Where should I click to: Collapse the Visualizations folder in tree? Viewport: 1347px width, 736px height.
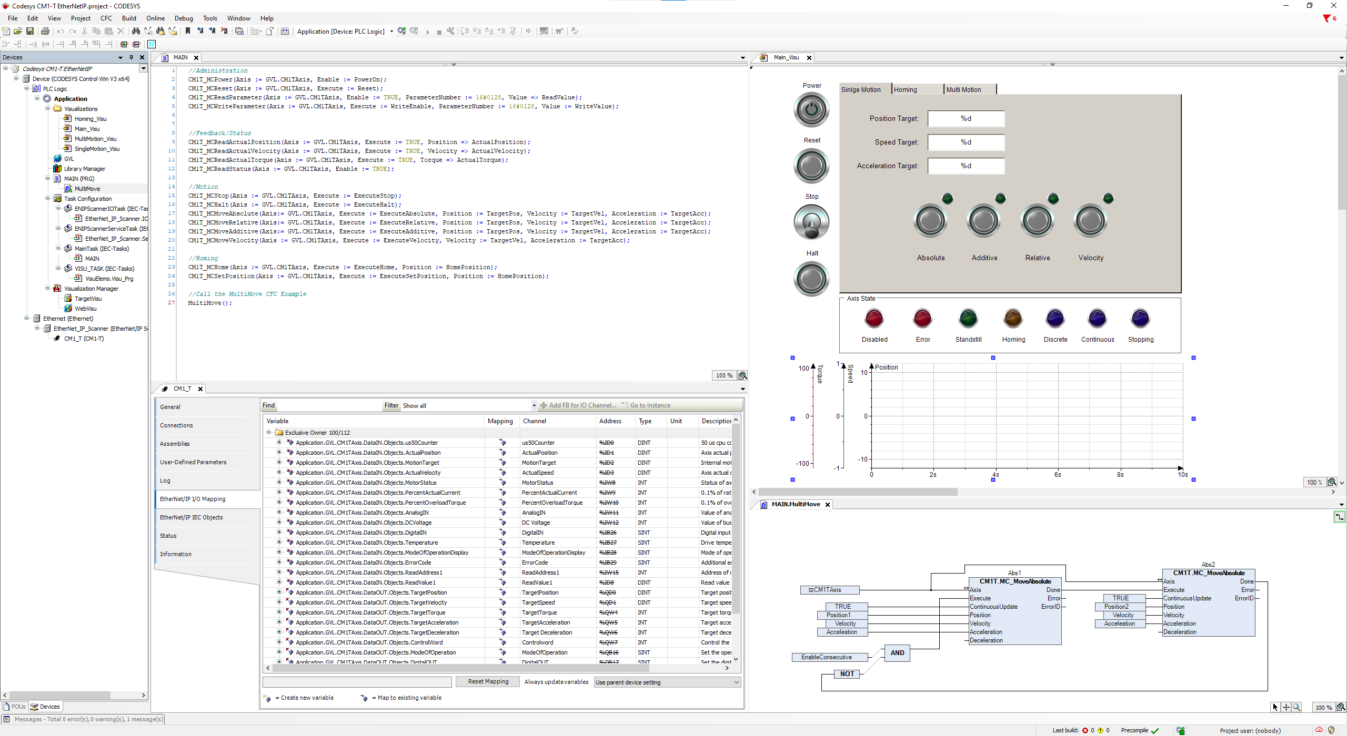[x=48, y=109]
